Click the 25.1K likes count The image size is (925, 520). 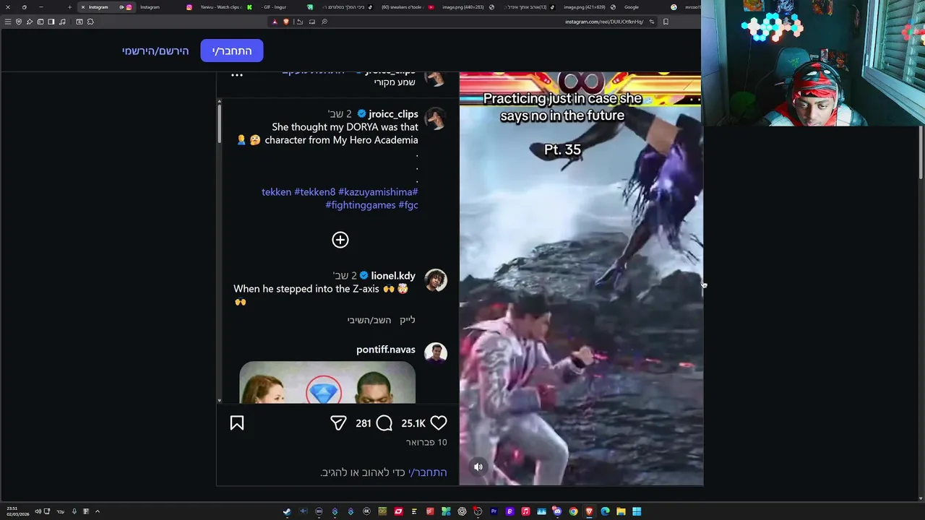[413, 423]
